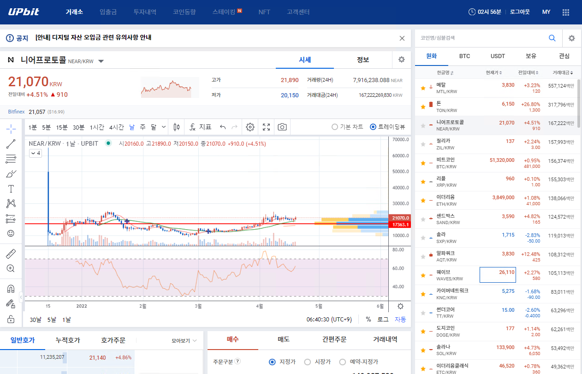The width and height of the screenshot is (582, 374).
Task: Click the search magnifier icon
Action: [552, 38]
